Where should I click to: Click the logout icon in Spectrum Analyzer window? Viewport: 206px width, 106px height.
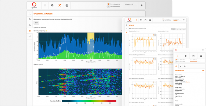point(142,5)
